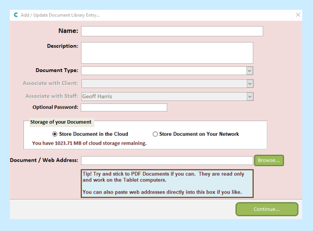313x231 pixels.
Task: Click the 'Name:' label
Action: pos(68,31)
